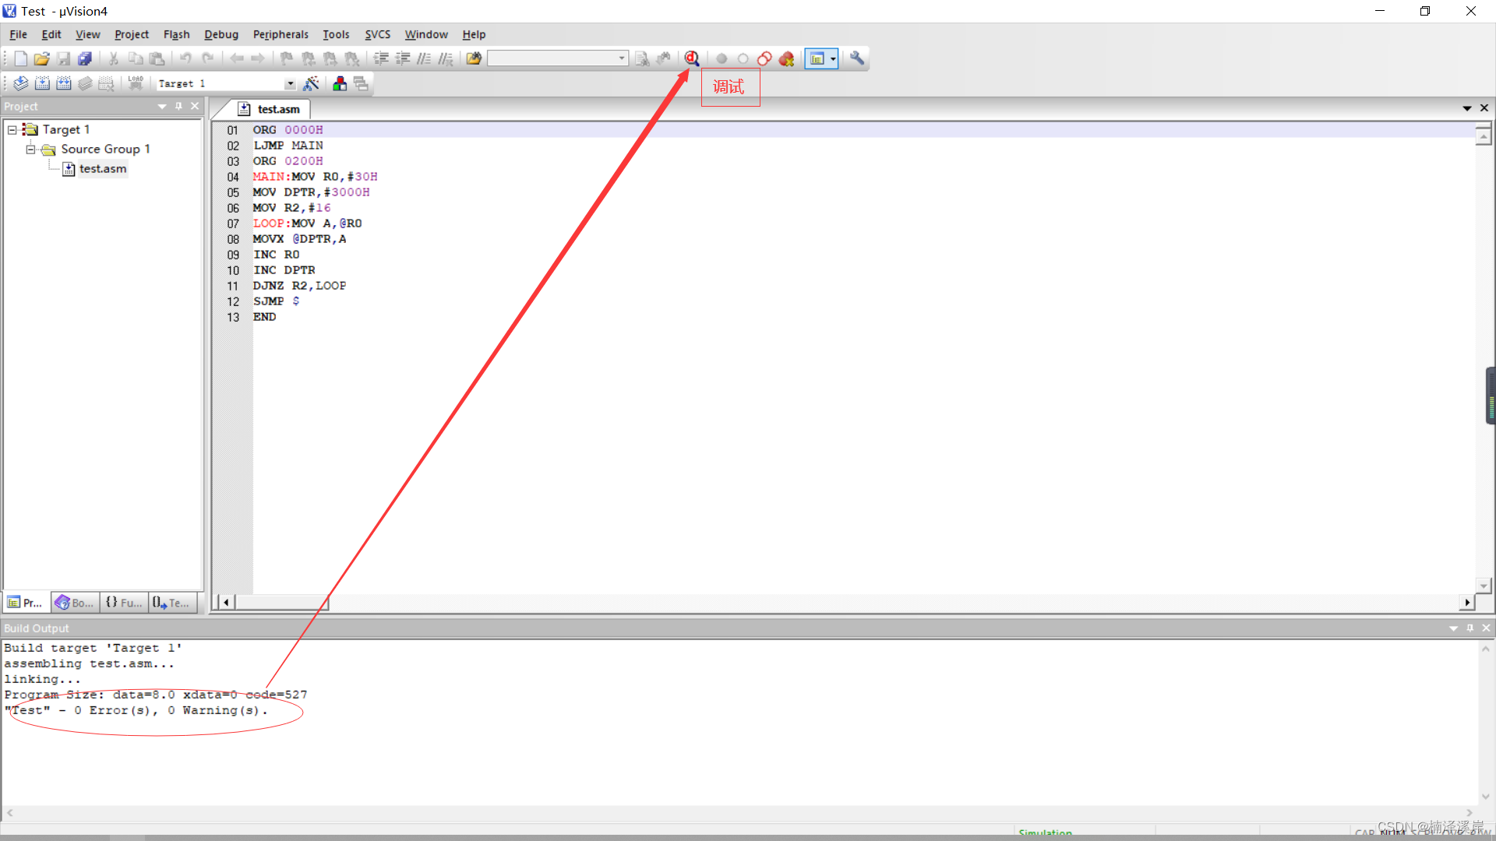The image size is (1496, 841).
Task: Disable all breakpoints
Action: [x=765, y=58]
